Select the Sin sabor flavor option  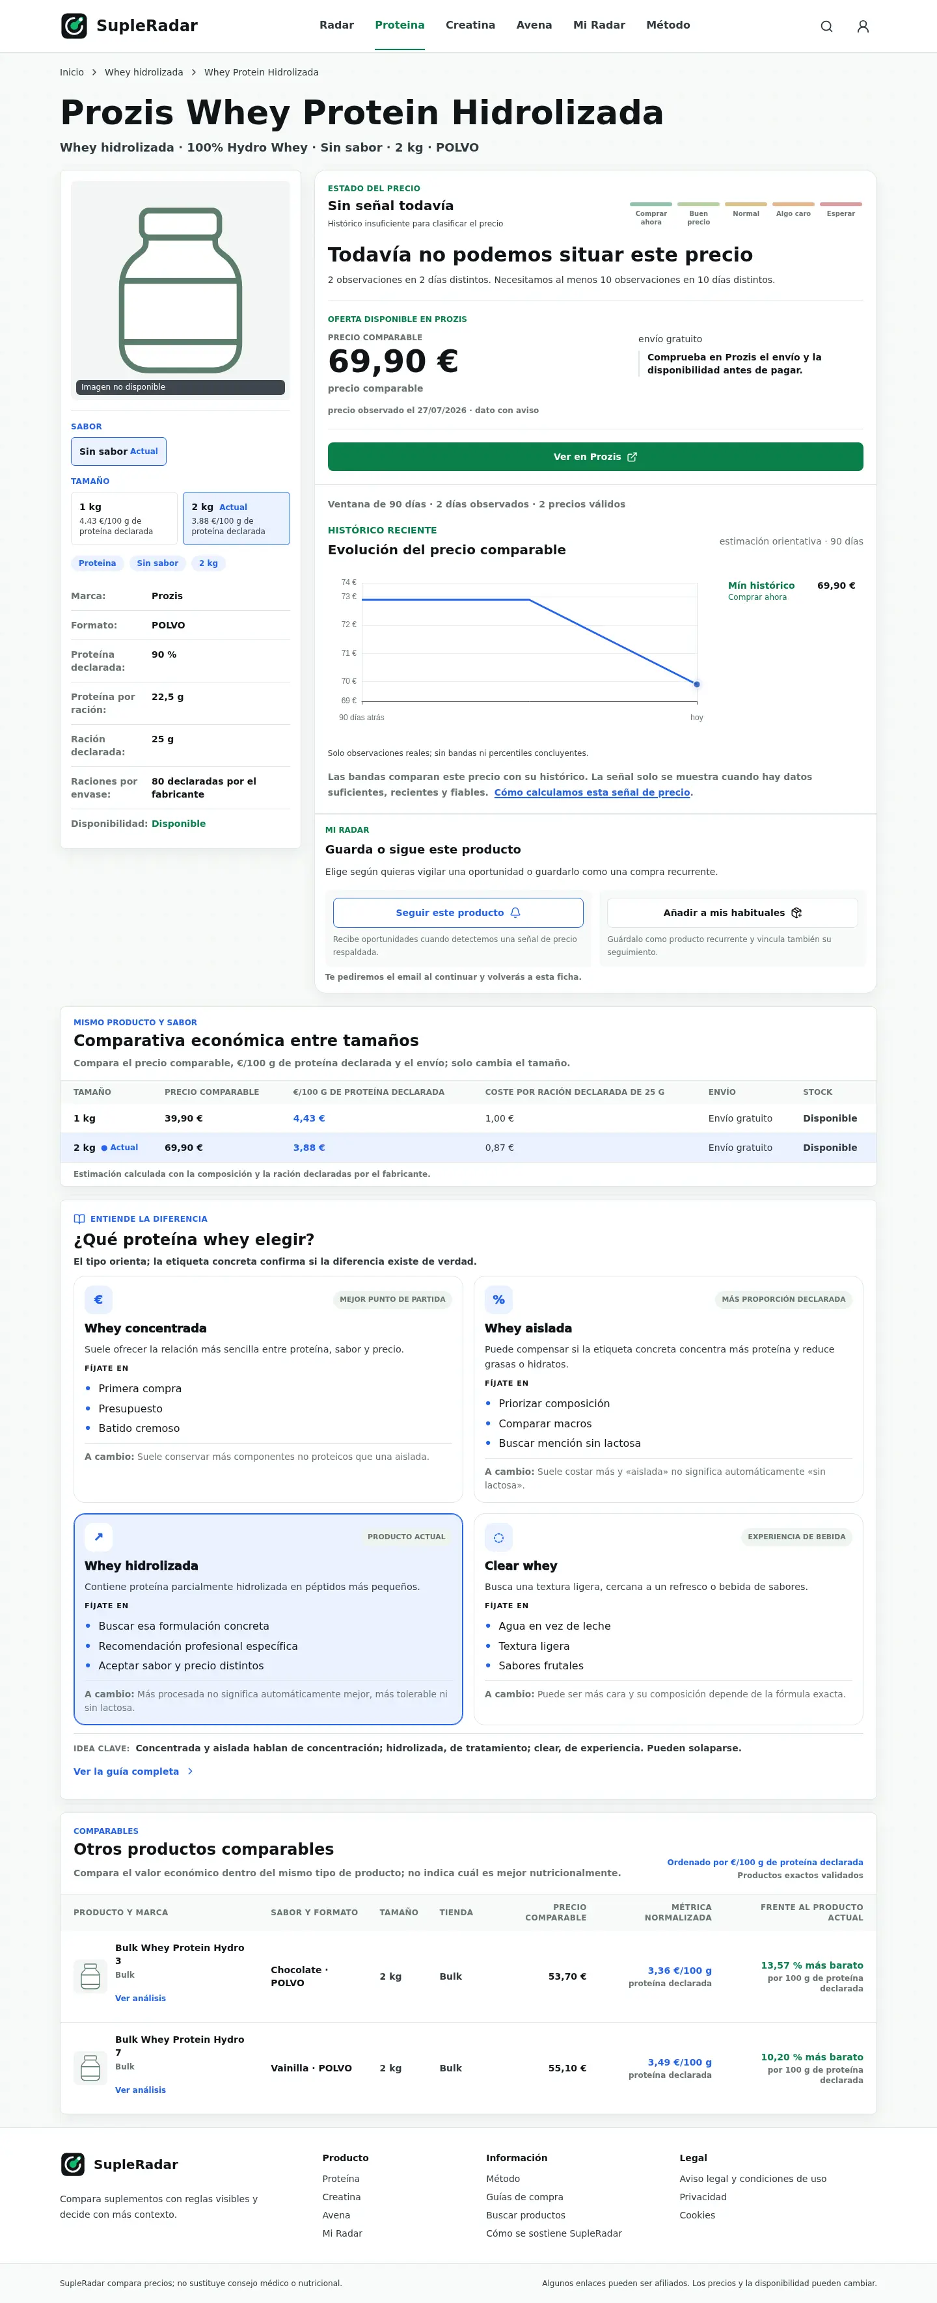[x=119, y=451]
